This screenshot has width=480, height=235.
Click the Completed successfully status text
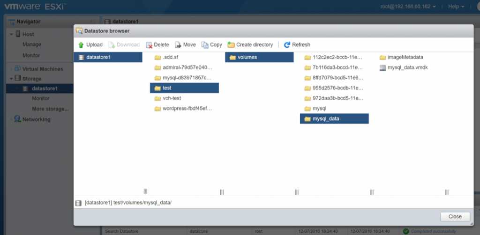[x=434, y=231]
